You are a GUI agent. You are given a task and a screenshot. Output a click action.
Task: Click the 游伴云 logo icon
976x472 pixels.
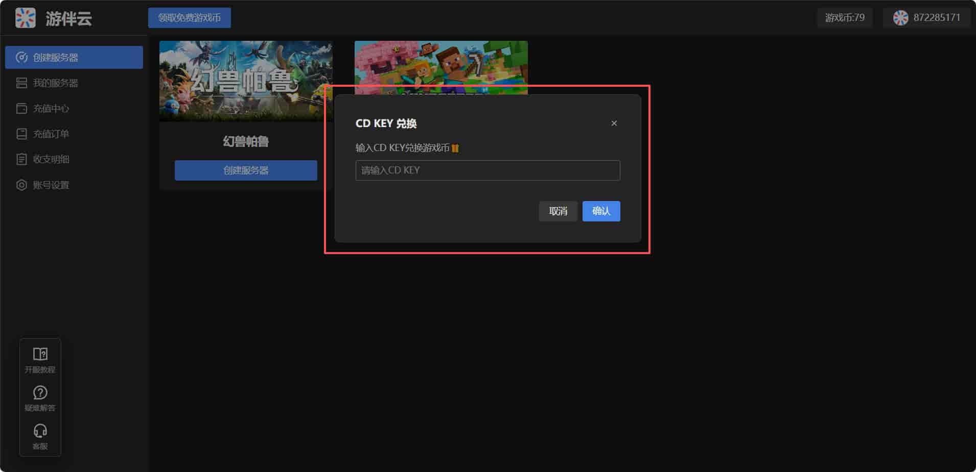pos(25,18)
